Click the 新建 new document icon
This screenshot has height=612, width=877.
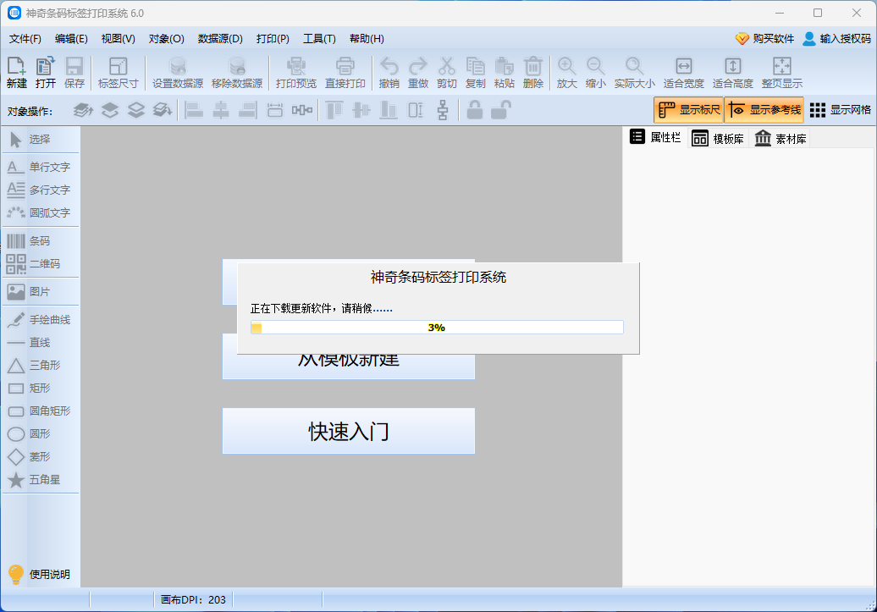(17, 72)
